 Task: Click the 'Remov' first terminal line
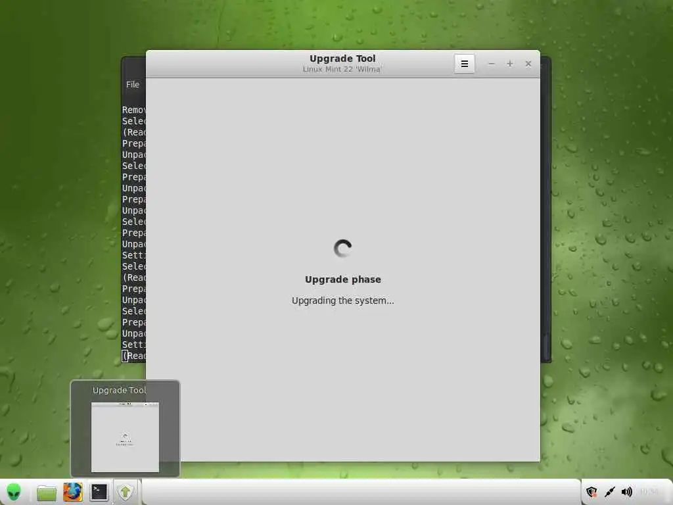point(134,110)
